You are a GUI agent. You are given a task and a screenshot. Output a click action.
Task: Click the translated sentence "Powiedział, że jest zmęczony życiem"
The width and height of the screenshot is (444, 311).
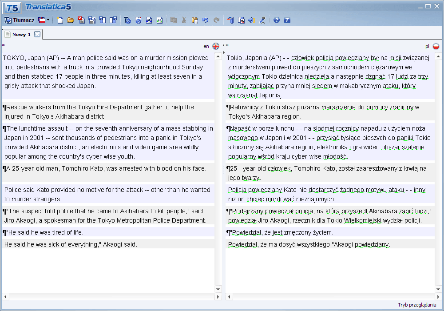(281, 232)
